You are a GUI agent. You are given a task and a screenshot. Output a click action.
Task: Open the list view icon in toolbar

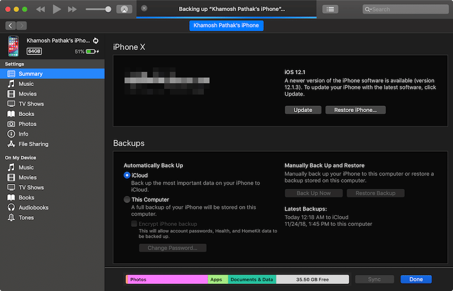(330, 9)
